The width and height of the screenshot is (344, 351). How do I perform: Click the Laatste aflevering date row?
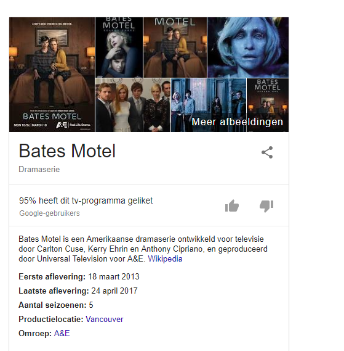pos(78,291)
